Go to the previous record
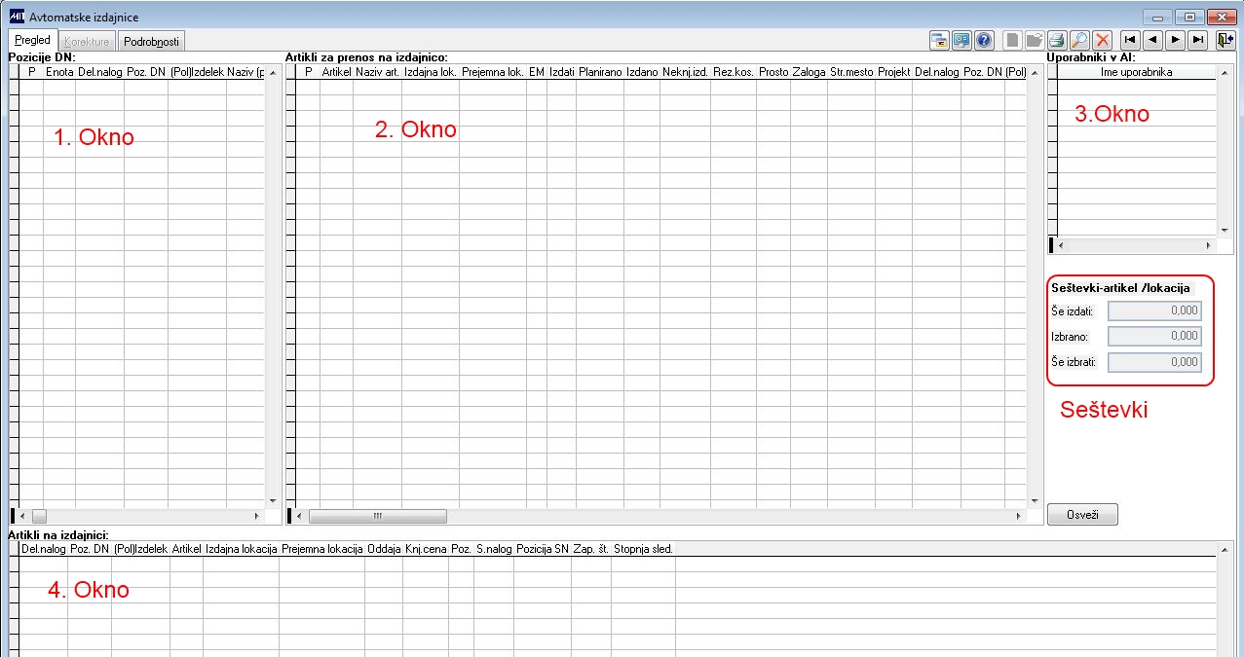 coord(1153,40)
